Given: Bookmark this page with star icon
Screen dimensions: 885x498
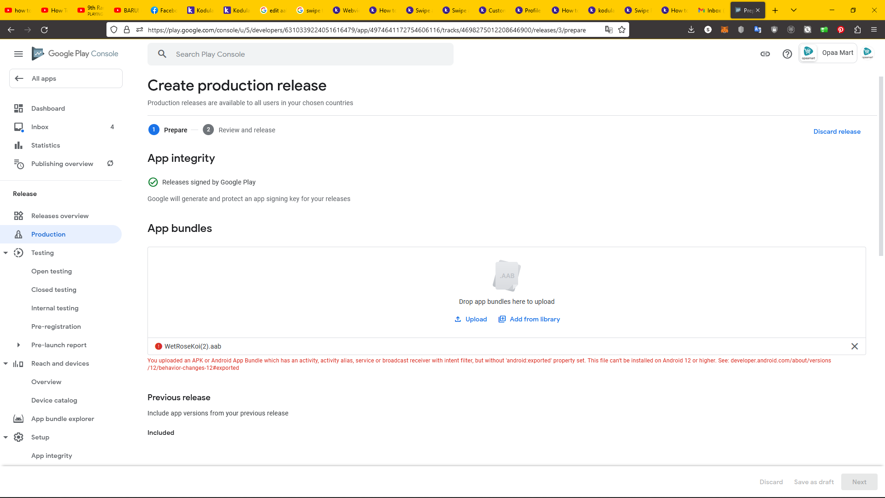Looking at the screenshot, I should click(622, 30).
